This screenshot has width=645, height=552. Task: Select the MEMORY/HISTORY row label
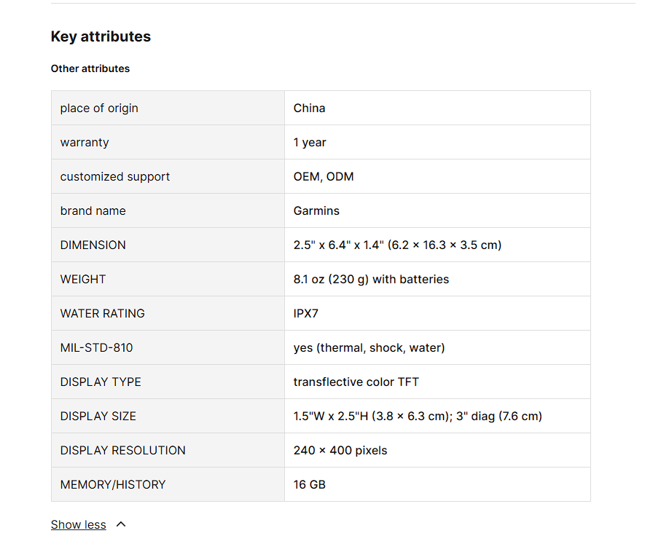113,484
